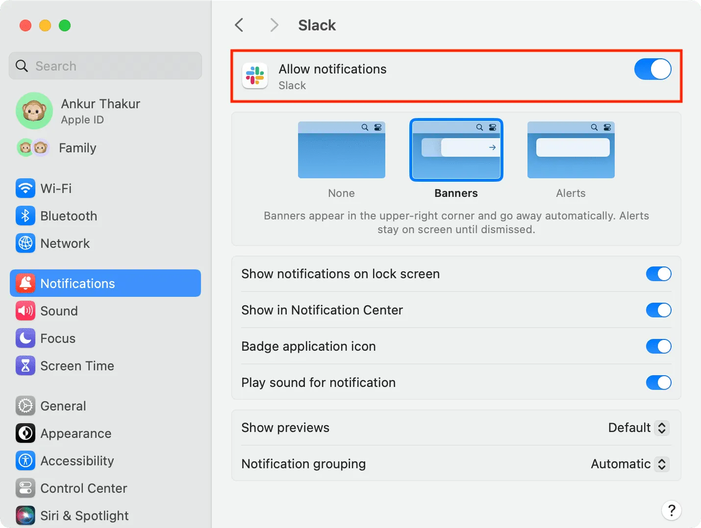The height and width of the screenshot is (528, 701).
Task: Click the Ankur Thakur monkey avatar
Action: 34,111
